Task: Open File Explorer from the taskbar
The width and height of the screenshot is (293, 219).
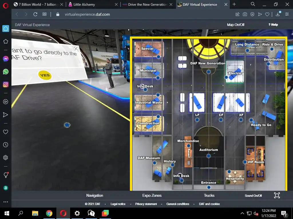Action: click(35, 213)
